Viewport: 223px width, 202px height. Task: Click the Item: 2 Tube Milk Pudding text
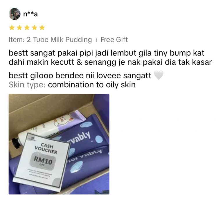pos(50,40)
